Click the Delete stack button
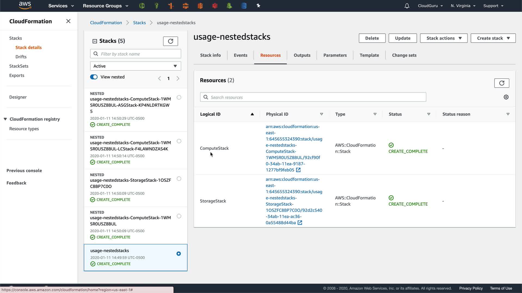The image size is (522, 293). tap(372, 38)
